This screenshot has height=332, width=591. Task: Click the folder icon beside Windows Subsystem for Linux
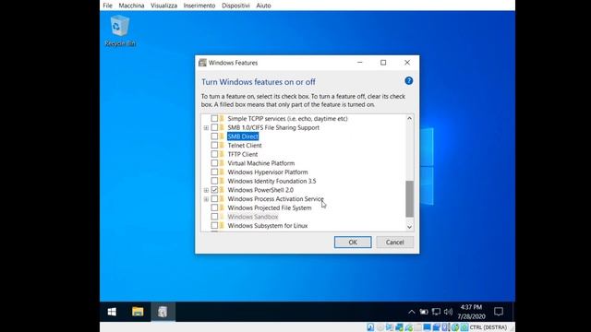[x=222, y=225]
